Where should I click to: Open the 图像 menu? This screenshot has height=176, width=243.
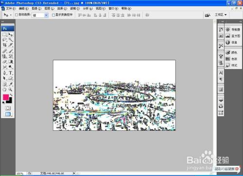tap(36, 8)
